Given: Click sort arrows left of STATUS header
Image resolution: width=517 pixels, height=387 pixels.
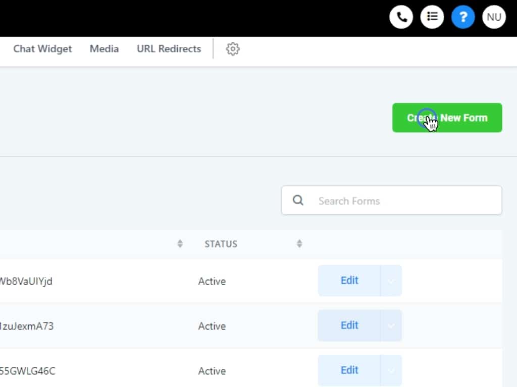Looking at the screenshot, I should point(180,244).
